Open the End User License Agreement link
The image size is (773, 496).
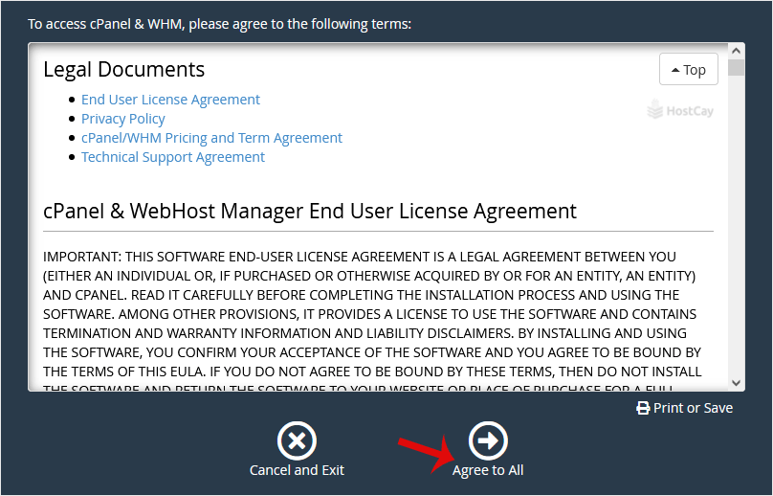[x=170, y=100]
